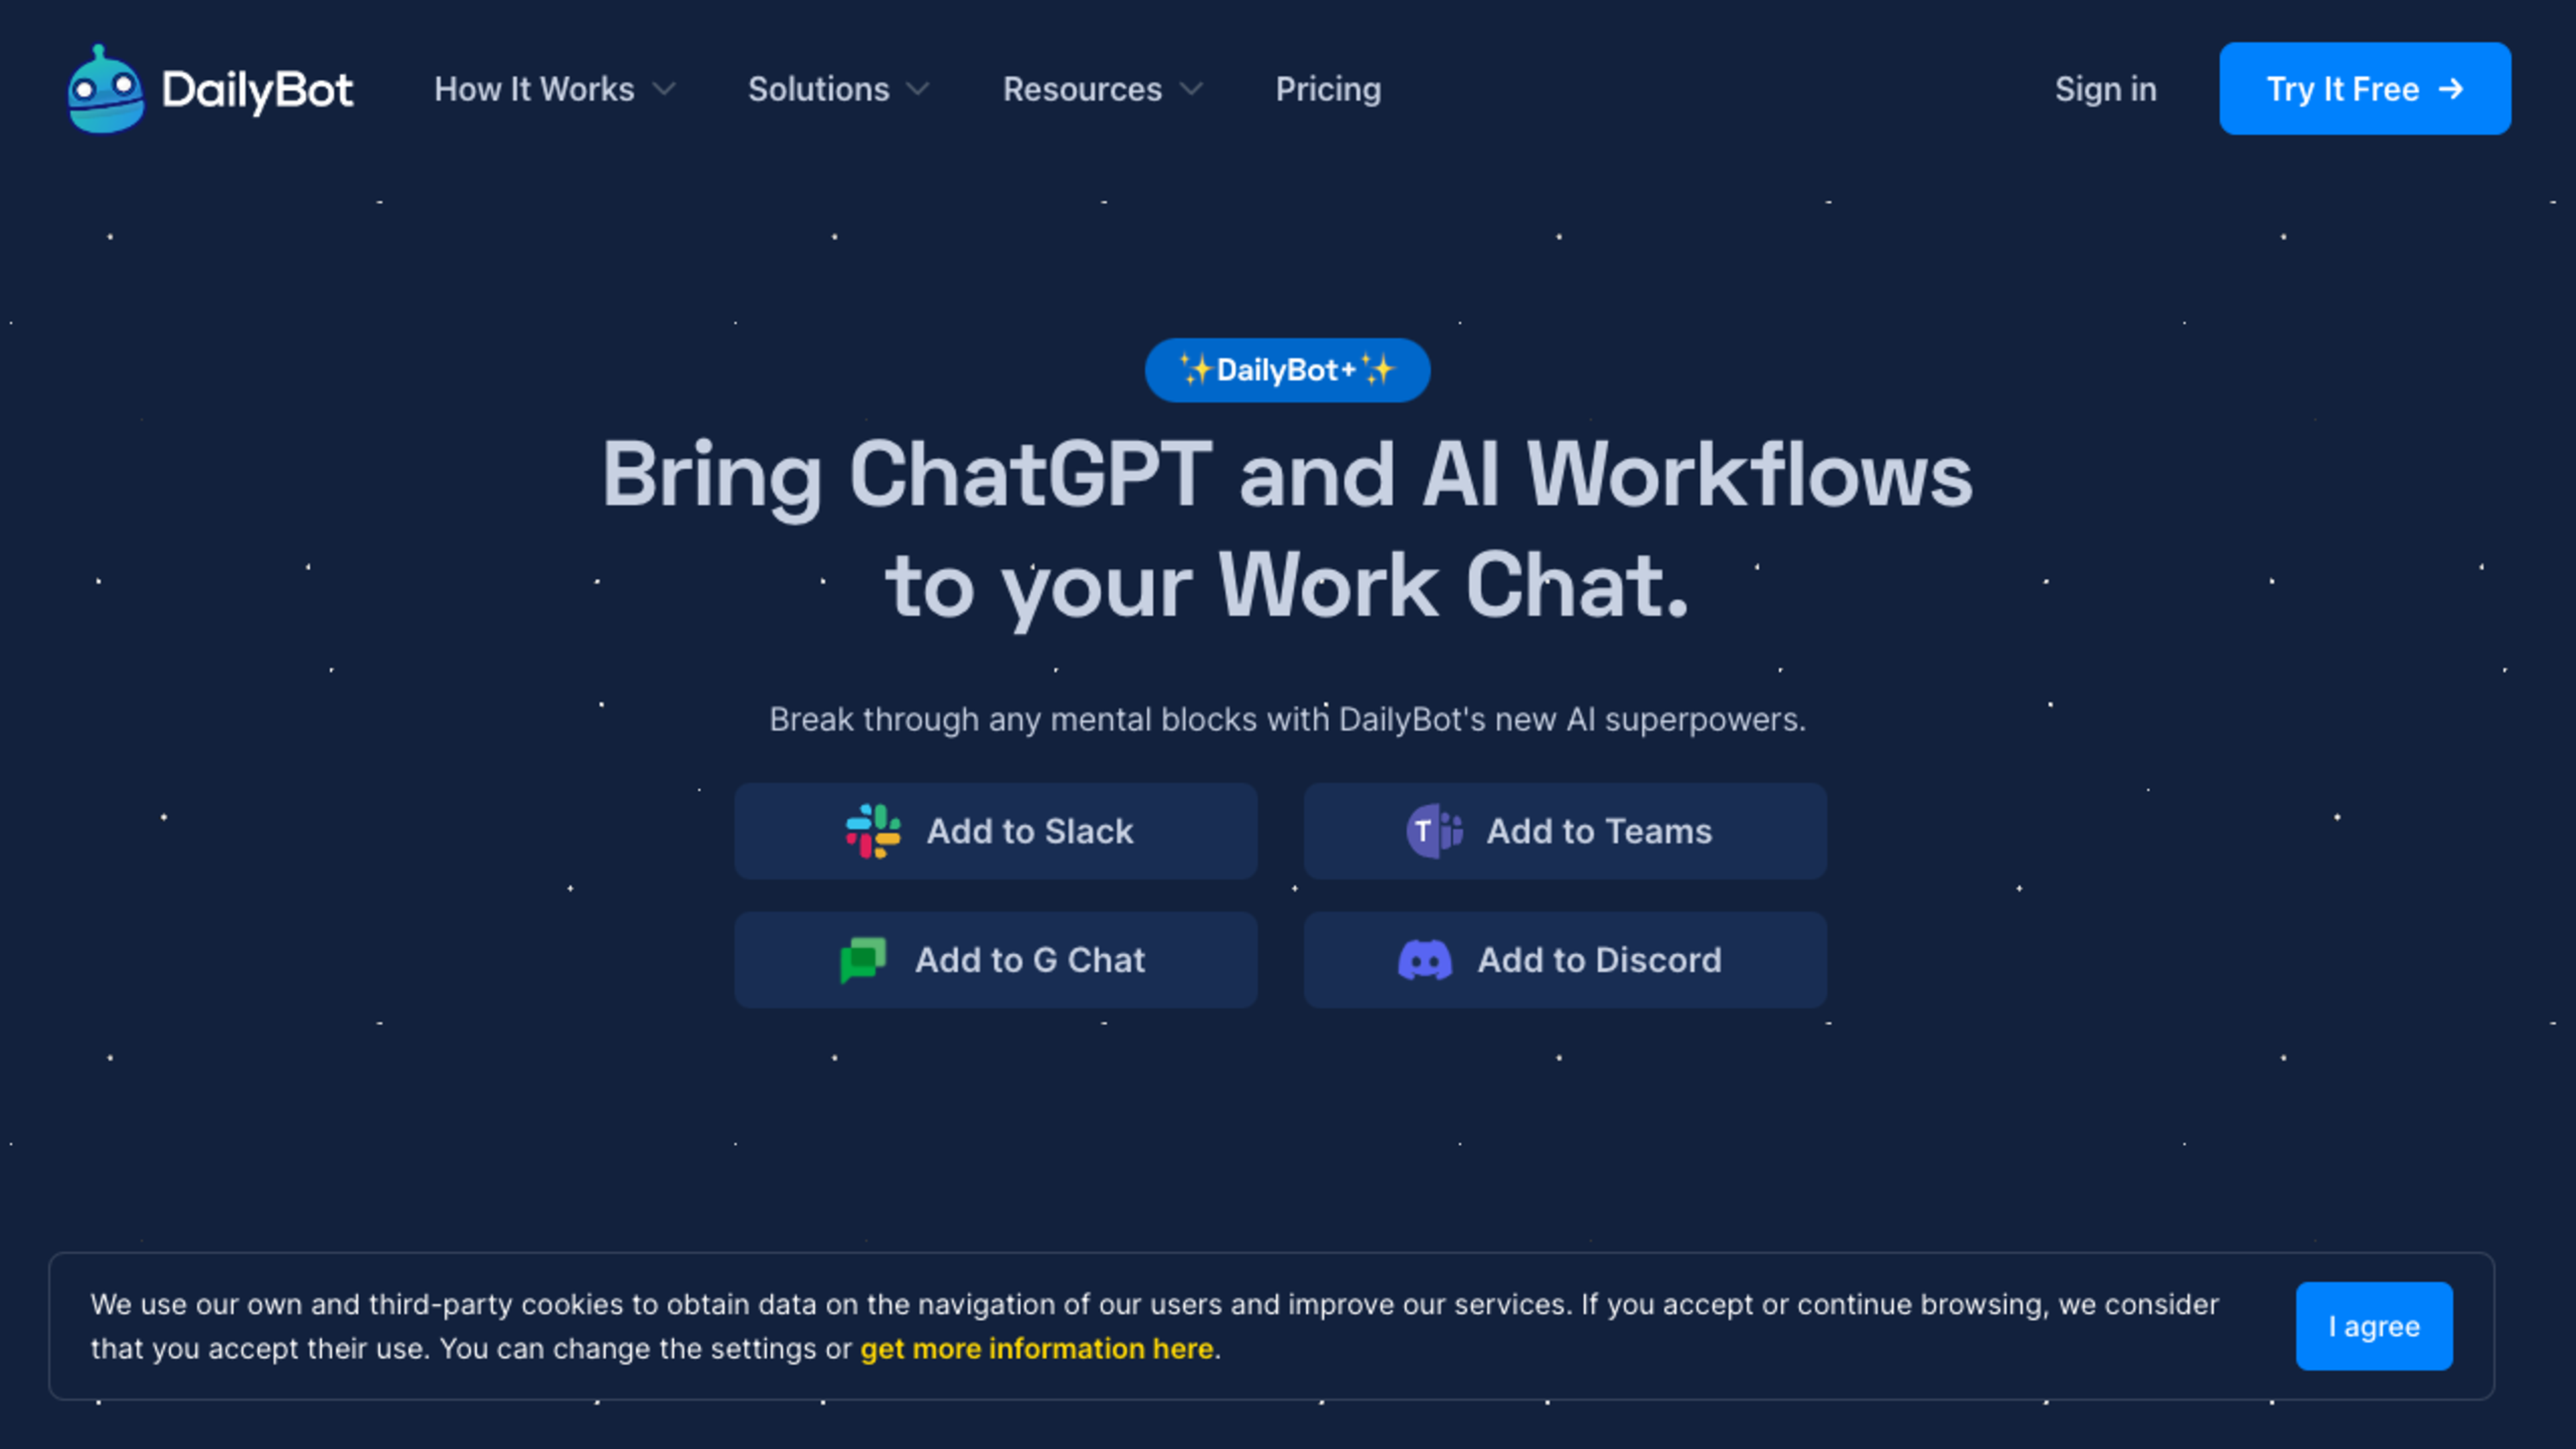The image size is (2576, 1449).
Task: Click the Discord icon on Add to Discord
Action: 1426,959
